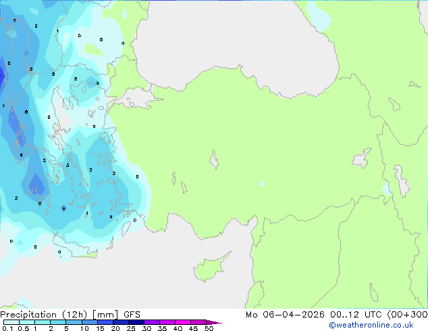The height and width of the screenshot is (331, 428).
Task: Click the 'GFS' model label
Action: (x=132, y=315)
